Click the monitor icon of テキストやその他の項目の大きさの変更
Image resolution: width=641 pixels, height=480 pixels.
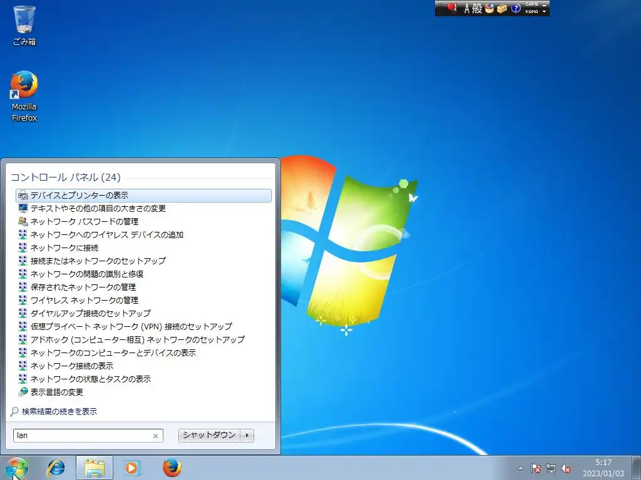(23, 209)
